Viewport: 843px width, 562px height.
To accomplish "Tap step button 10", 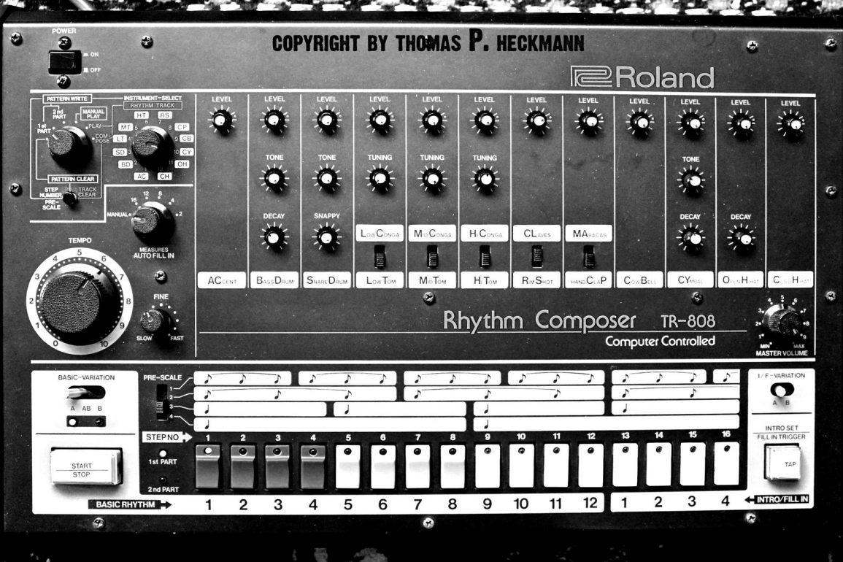I will (522, 466).
